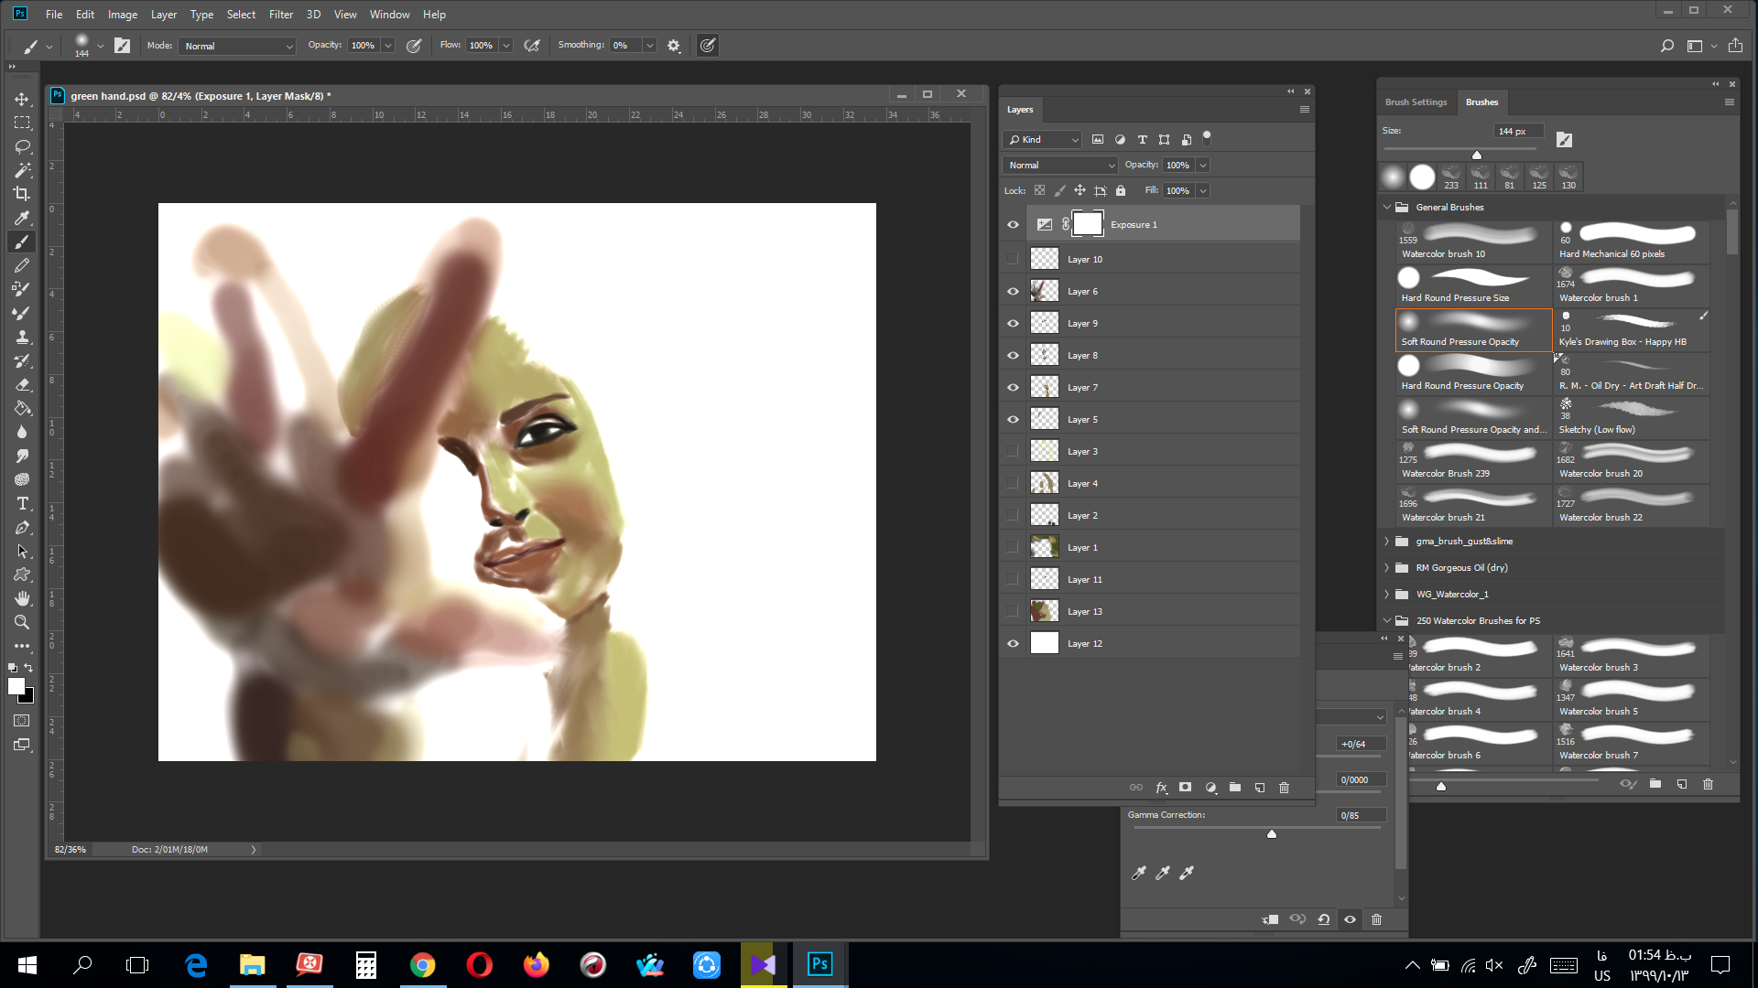The image size is (1758, 988).
Task: Collapse the General Brushes folder
Action: (x=1387, y=208)
